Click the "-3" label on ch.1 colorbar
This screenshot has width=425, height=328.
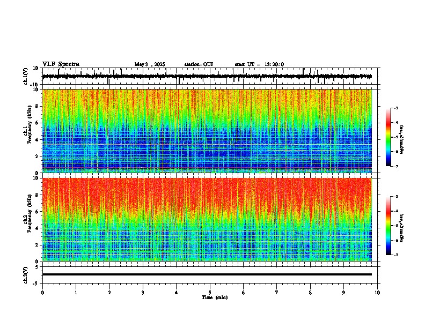pyautogui.click(x=395, y=108)
